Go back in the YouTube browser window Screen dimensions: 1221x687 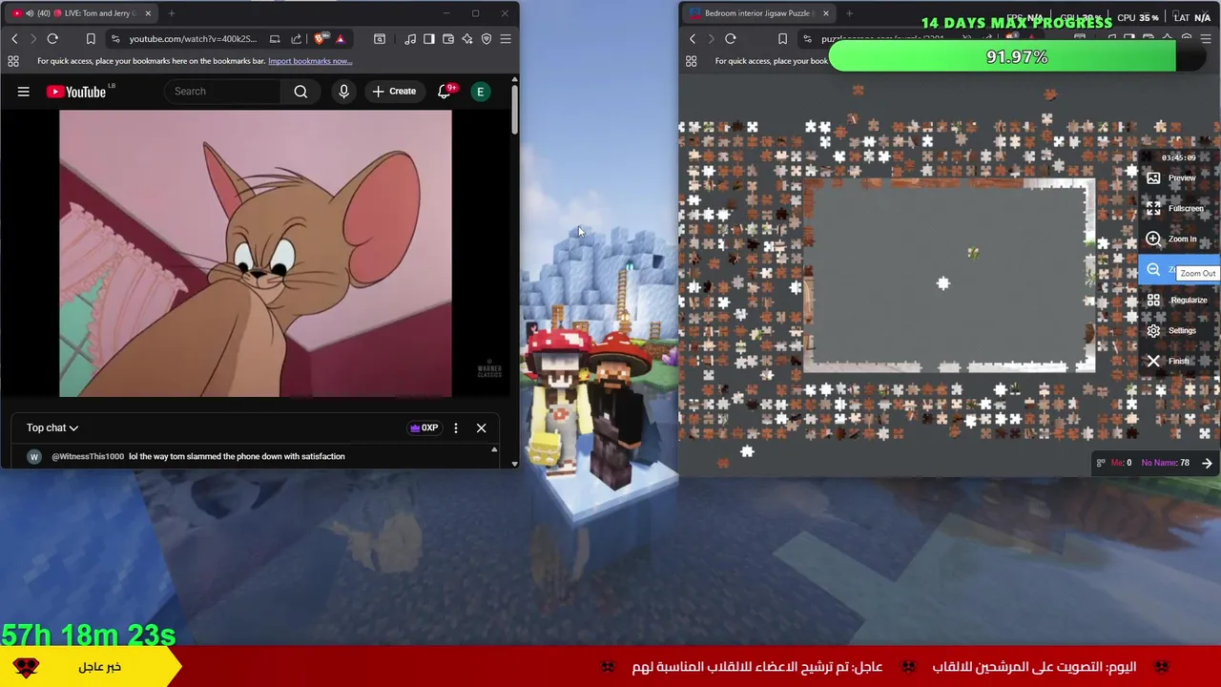[x=14, y=39]
